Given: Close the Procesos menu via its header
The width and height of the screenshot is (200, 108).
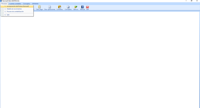Looking at the screenshot, I should (4, 4).
